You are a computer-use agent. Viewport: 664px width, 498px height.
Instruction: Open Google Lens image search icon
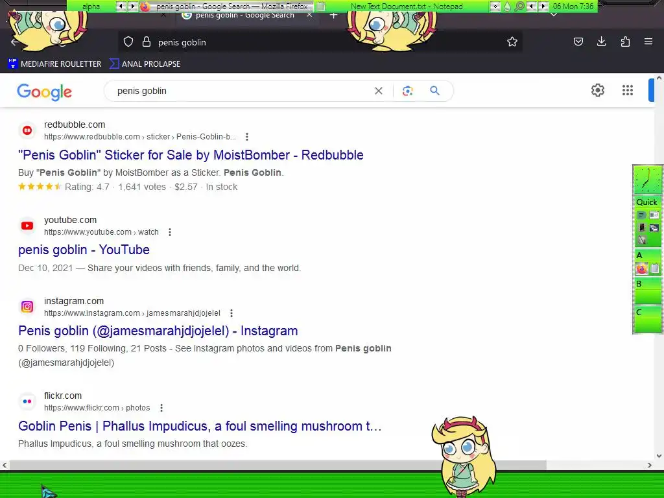coord(407,91)
